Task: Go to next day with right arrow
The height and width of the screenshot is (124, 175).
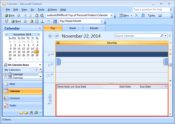Action: click(x=57, y=36)
